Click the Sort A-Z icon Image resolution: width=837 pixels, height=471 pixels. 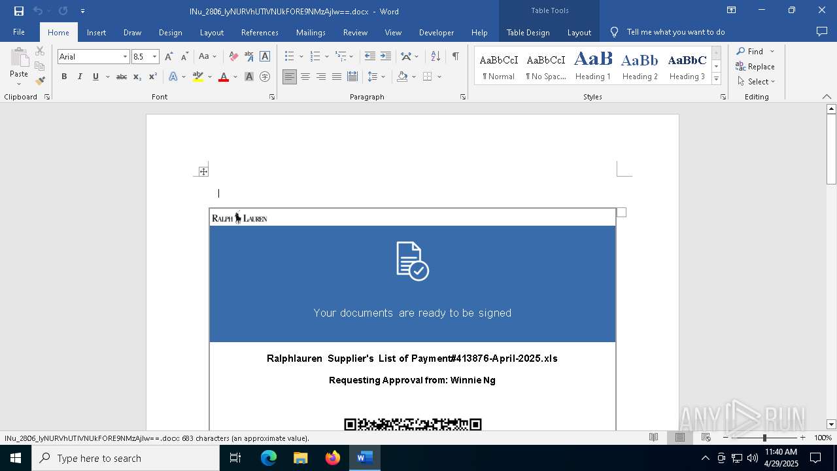436,57
